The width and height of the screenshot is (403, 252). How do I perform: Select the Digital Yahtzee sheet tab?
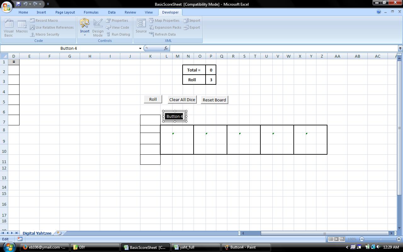point(37,233)
